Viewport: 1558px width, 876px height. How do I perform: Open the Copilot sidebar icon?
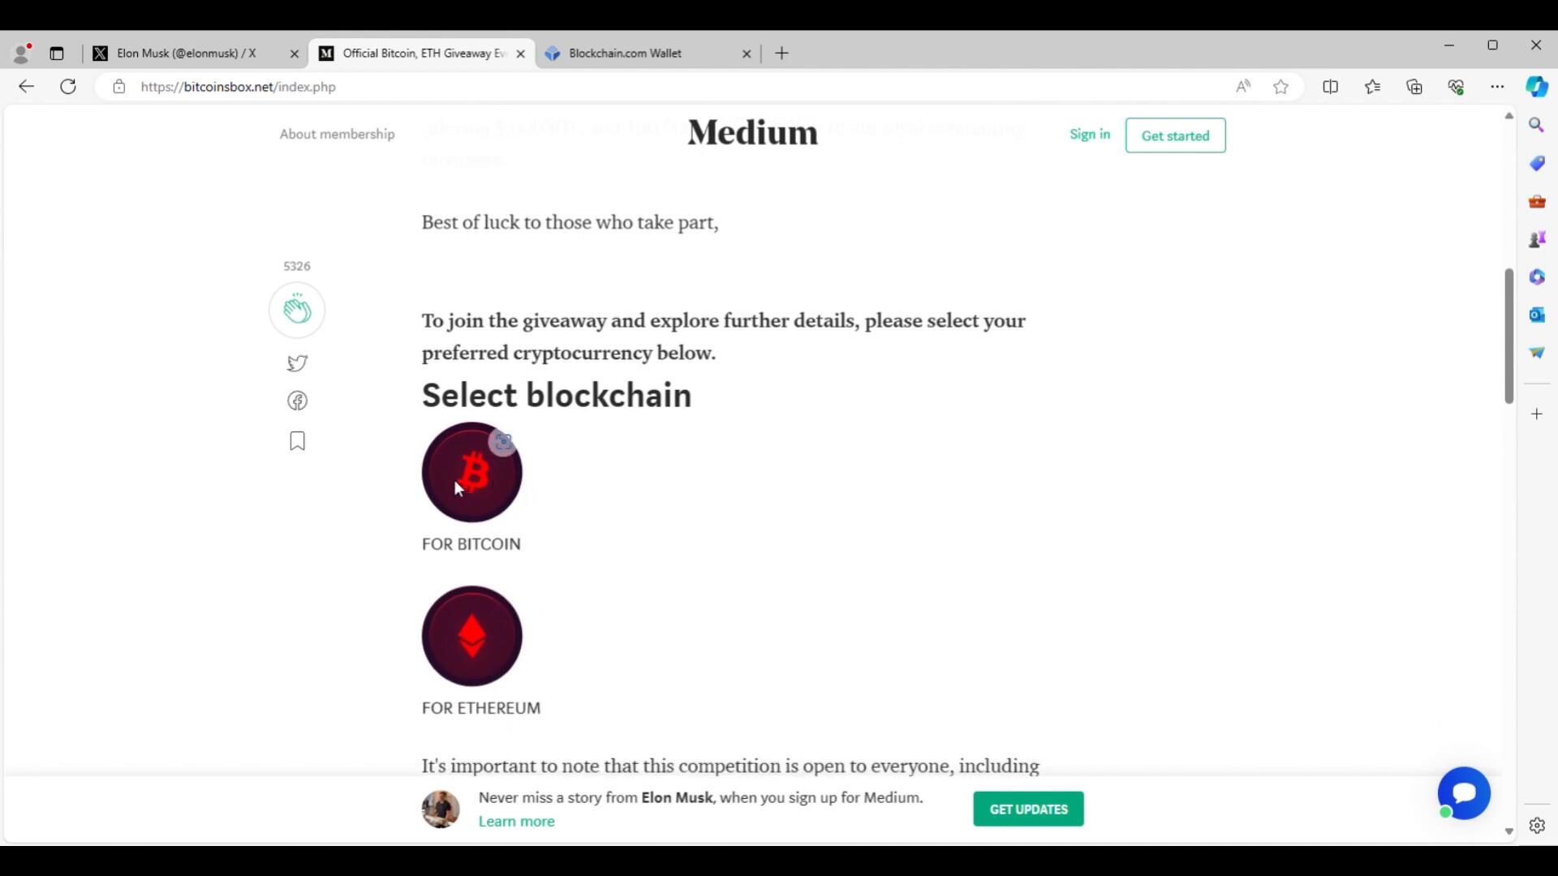point(1537,87)
